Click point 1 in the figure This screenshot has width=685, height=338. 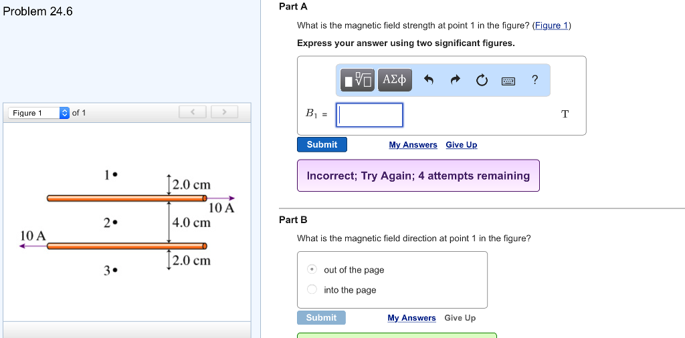pyautogui.click(x=115, y=174)
